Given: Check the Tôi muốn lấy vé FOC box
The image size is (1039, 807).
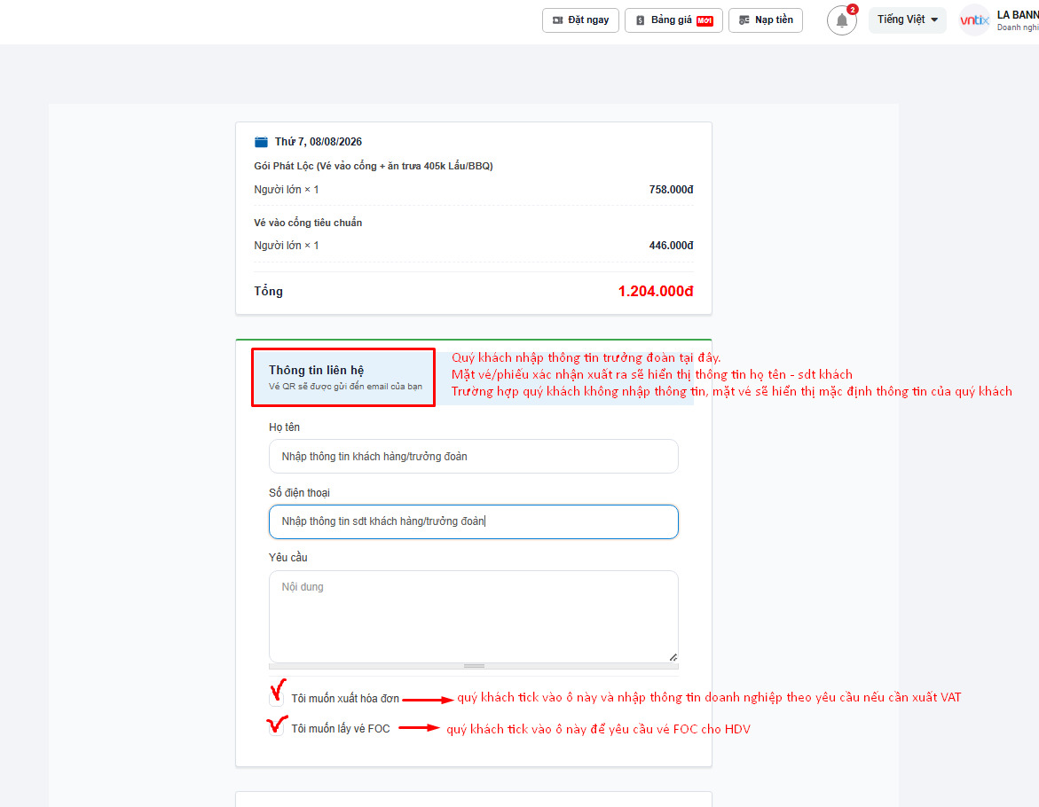Looking at the screenshot, I should coord(276,728).
